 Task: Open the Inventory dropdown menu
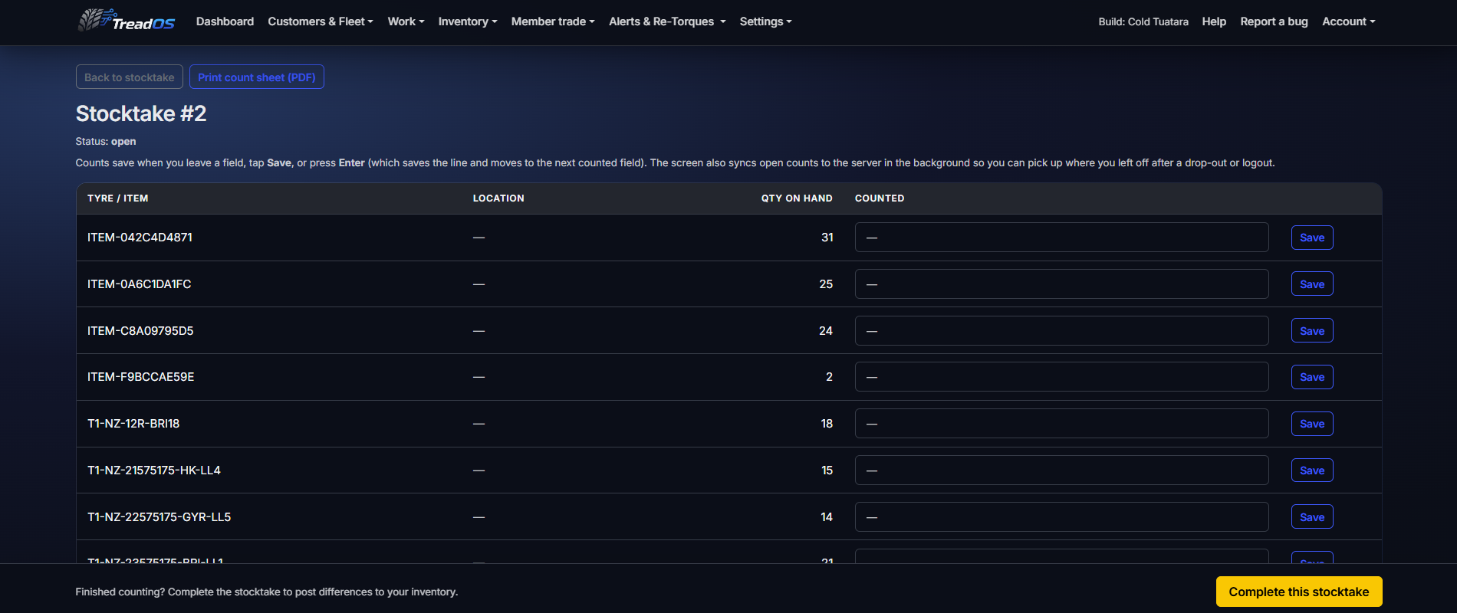468,21
